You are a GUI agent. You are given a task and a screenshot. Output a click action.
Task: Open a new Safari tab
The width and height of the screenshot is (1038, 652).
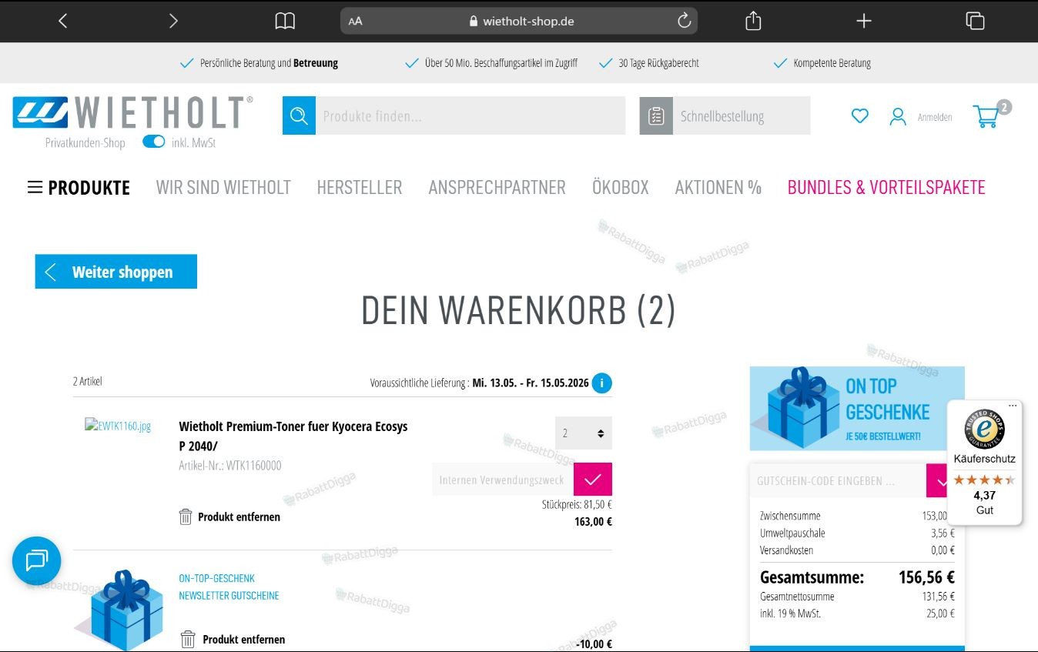pyautogui.click(x=864, y=21)
